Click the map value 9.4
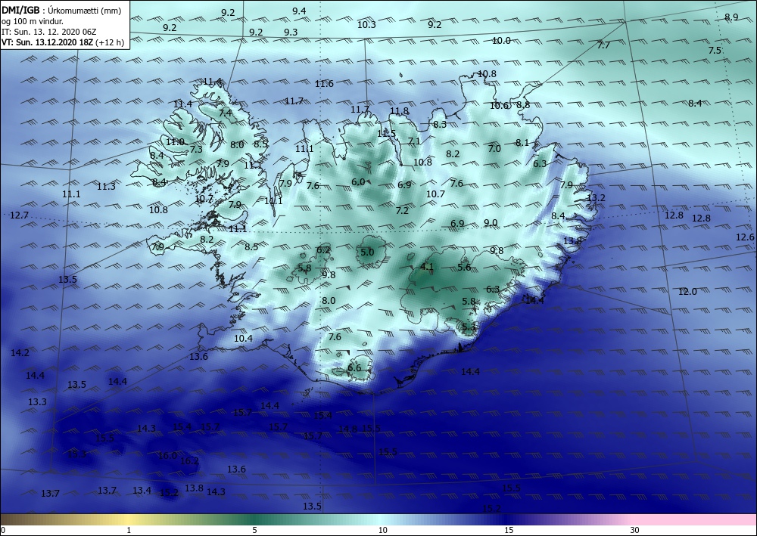 299,11
